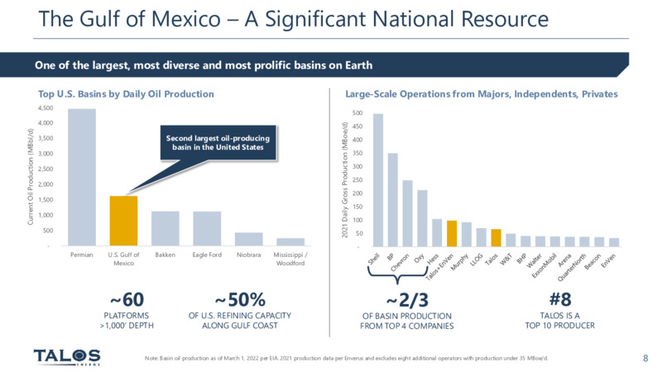This screenshot has width=662, height=372.
Task: Select the 'Bakken' axis label
Action: tap(165, 255)
